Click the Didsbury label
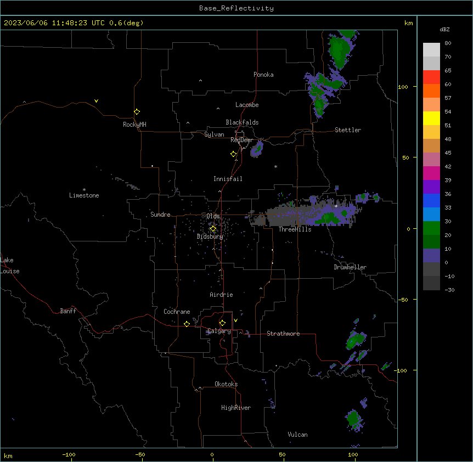473x462 pixels. point(210,236)
